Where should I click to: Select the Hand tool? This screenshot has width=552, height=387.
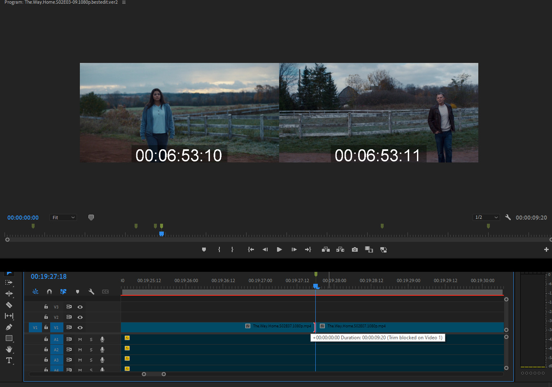tap(9, 349)
